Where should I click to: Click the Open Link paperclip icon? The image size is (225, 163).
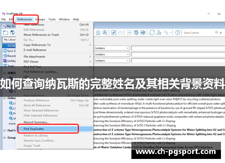tap(114, 32)
